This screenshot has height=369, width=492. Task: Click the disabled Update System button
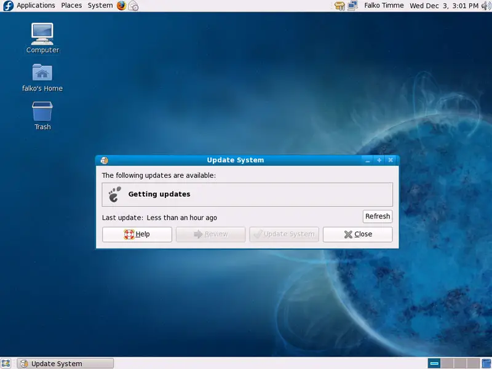(x=284, y=234)
